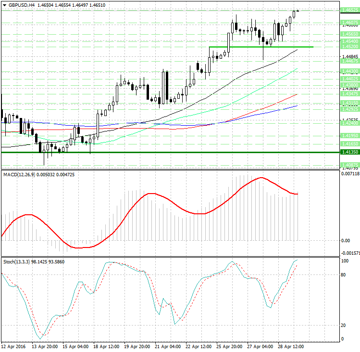Select the 1.45200 price level label

(349, 47)
